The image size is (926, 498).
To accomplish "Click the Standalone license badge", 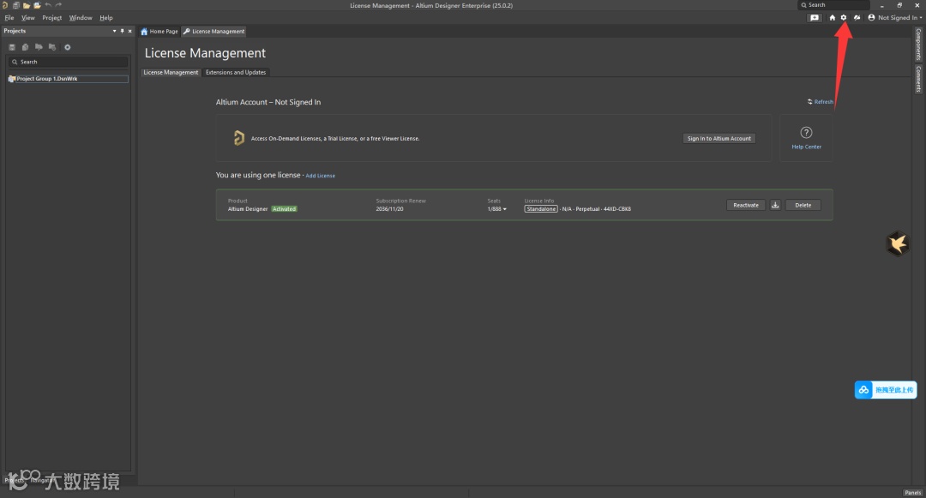I will point(541,209).
